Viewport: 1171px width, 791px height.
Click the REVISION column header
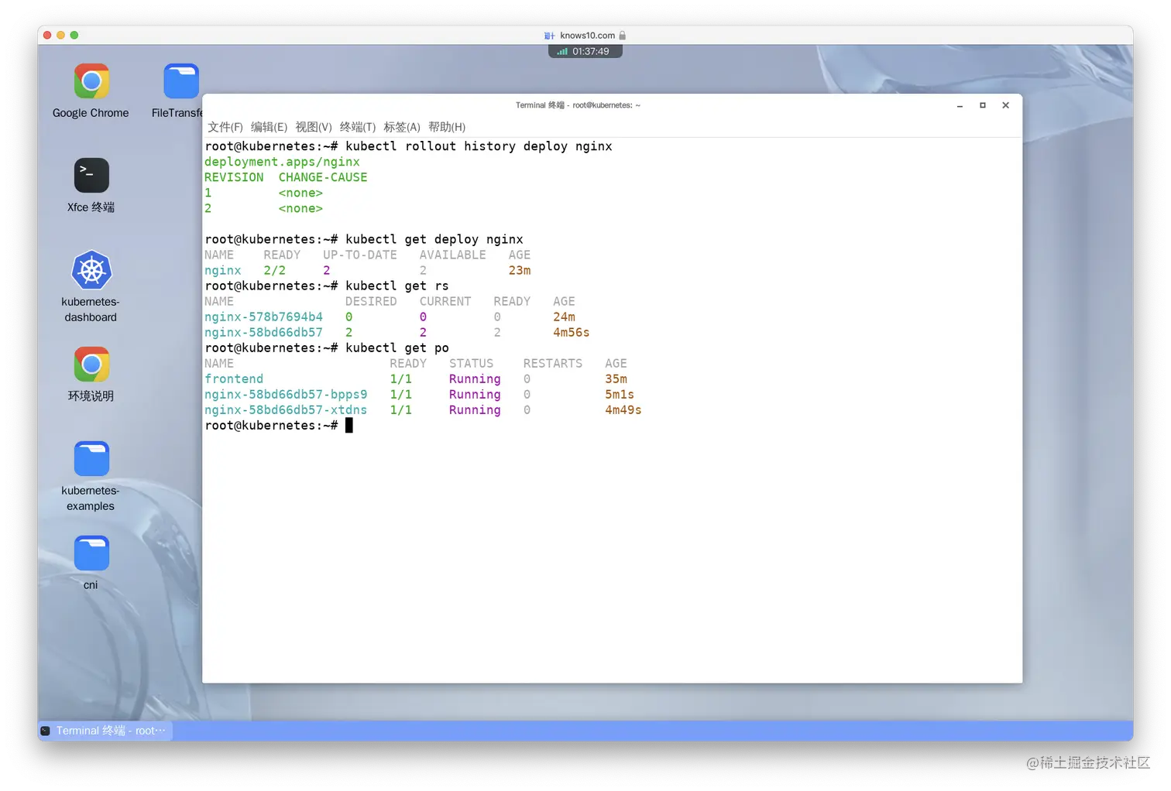tap(234, 177)
